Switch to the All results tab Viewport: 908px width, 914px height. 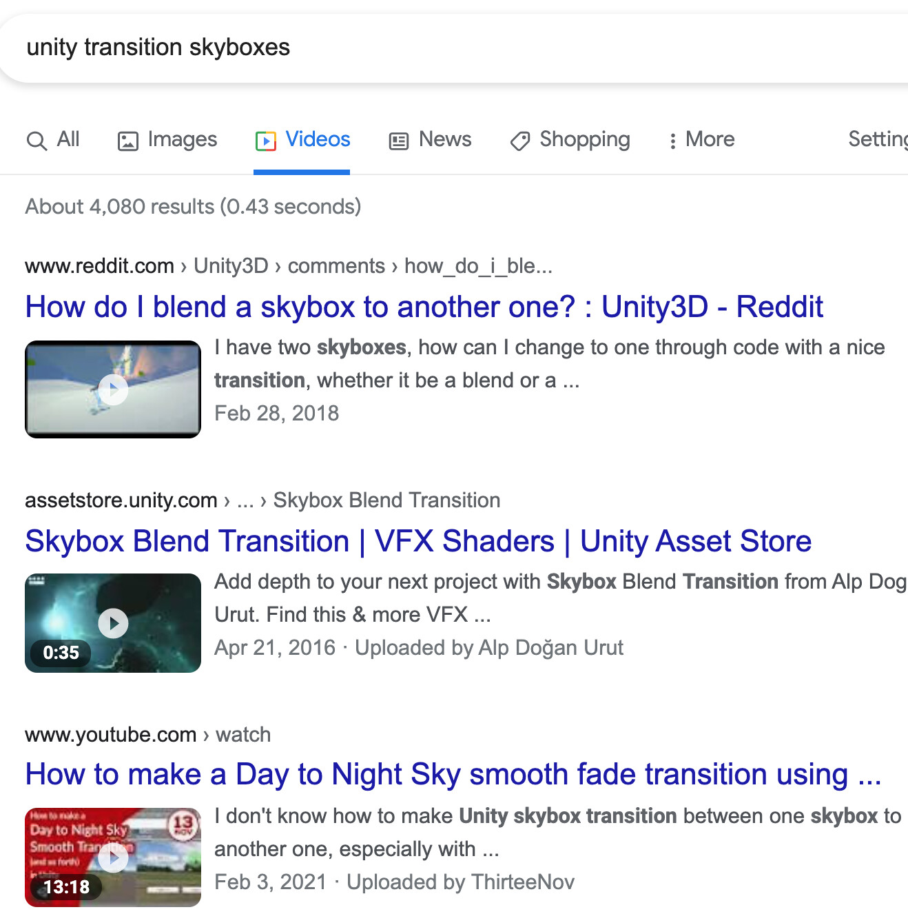(x=54, y=140)
